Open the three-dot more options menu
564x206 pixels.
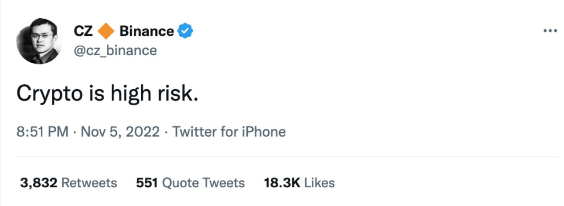[x=550, y=31]
